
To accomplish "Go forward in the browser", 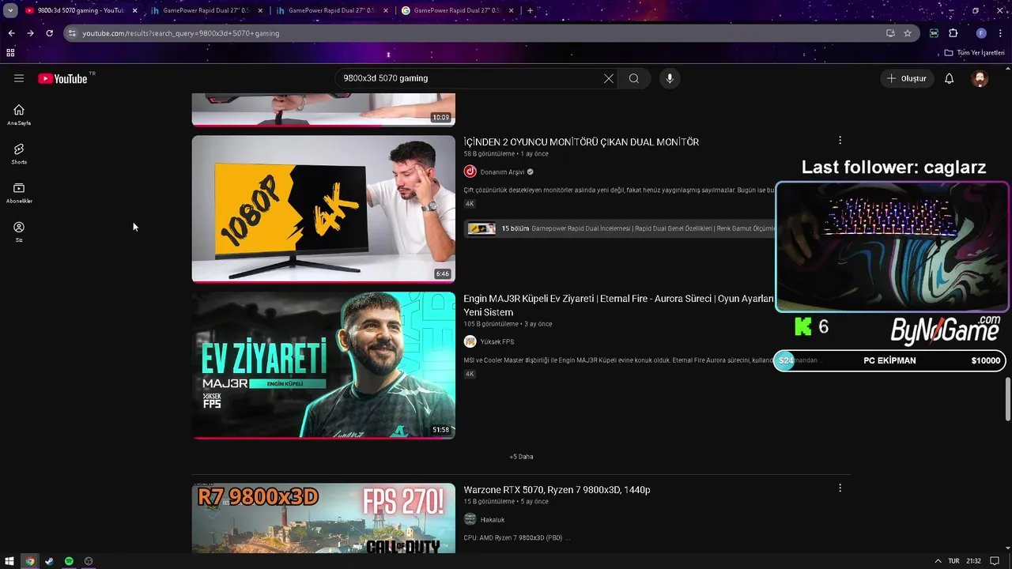I will [x=30, y=33].
